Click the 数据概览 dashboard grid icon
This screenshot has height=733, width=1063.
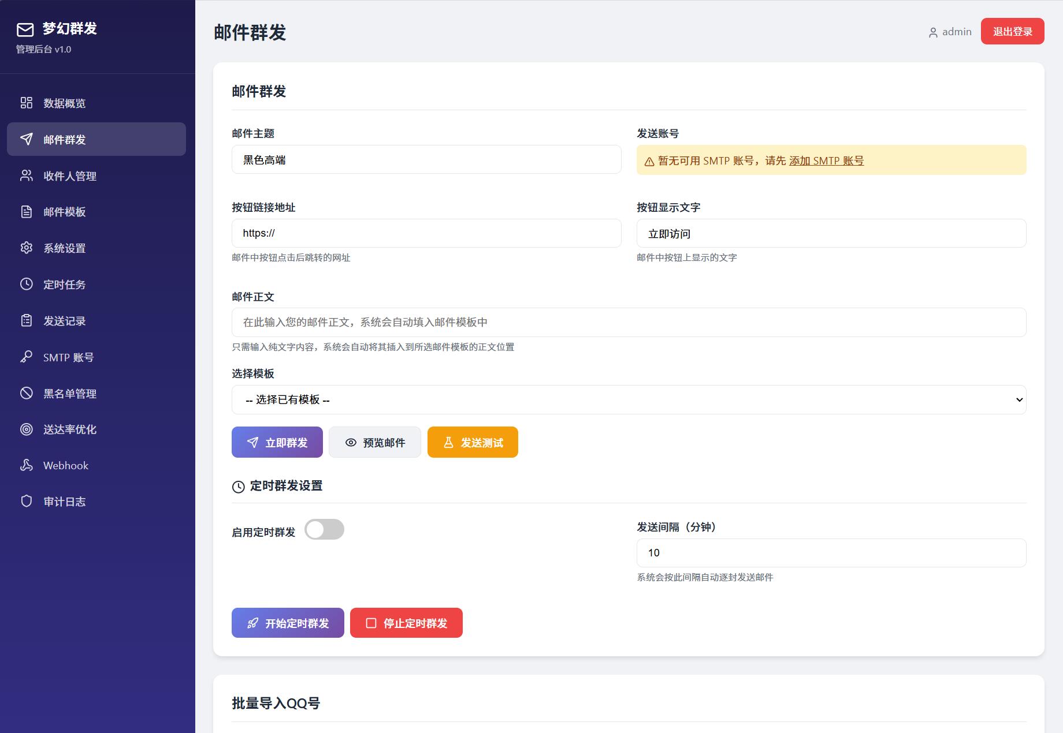[x=27, y=103]
